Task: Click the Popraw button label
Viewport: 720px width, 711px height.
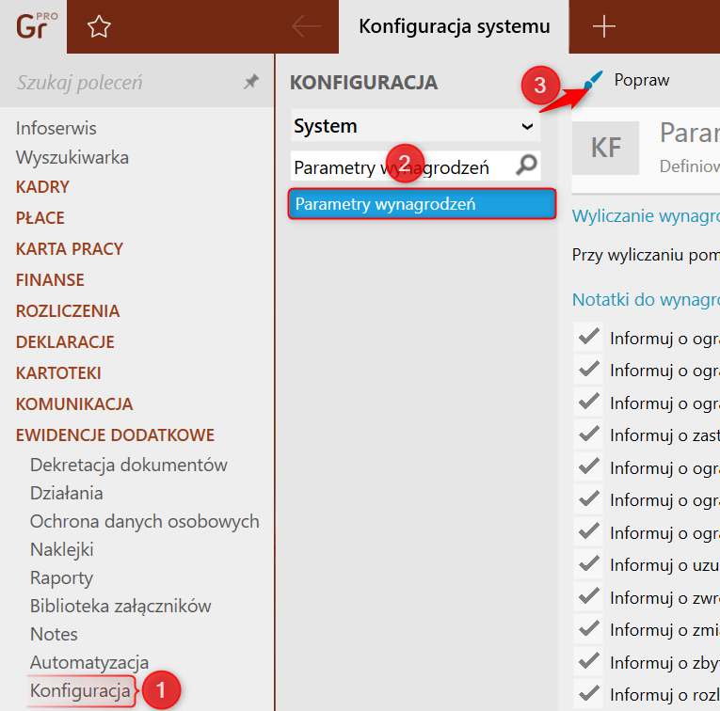Action: pyautogui.click(x=642, y=81)
